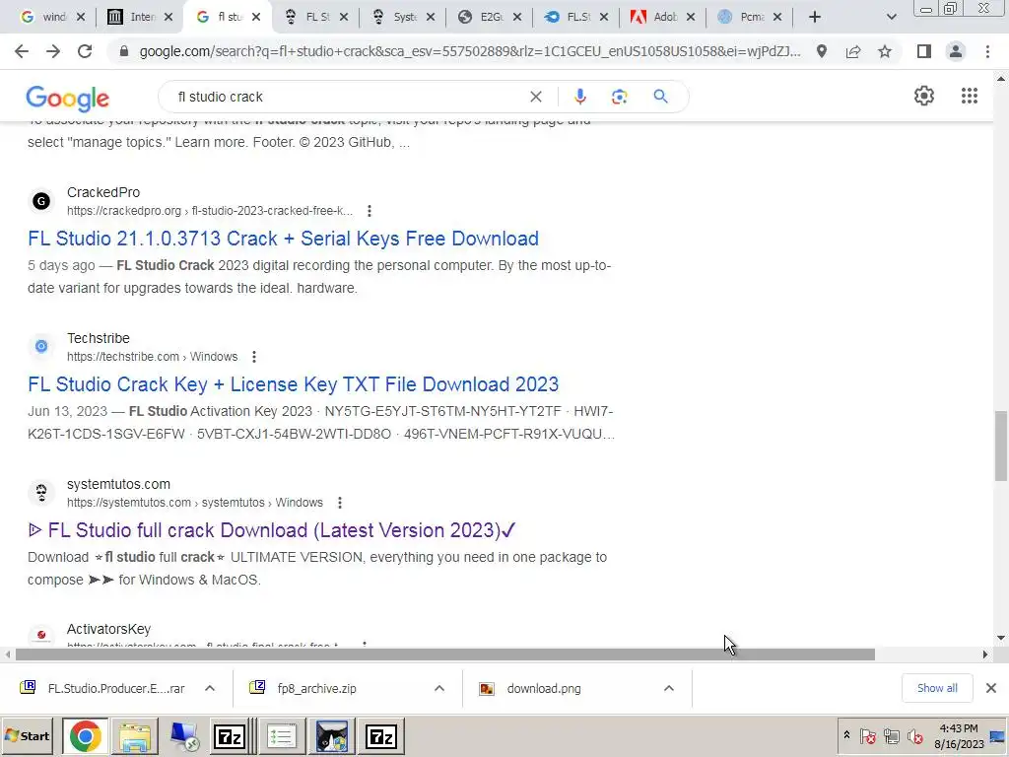Open the network computer taskbar app
This screenshot has width=1009, height=757.
coord(184,736)
